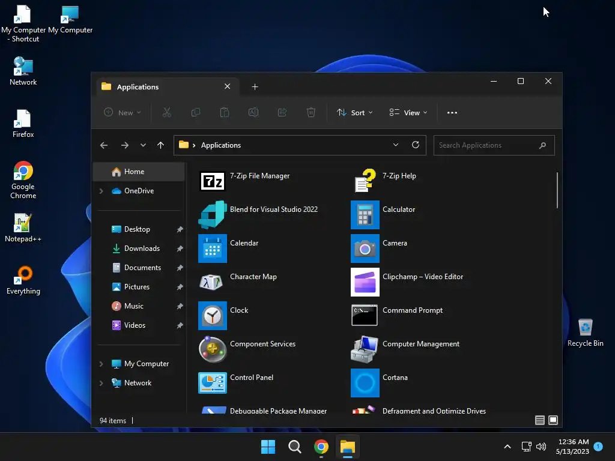Show hidden system tray icons

(507, 447)
